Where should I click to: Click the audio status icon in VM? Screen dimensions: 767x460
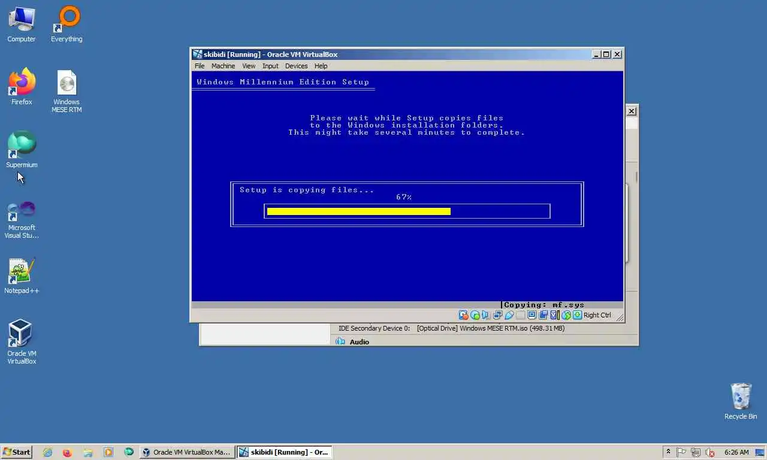pyautogui.click(x=486, y=315)
